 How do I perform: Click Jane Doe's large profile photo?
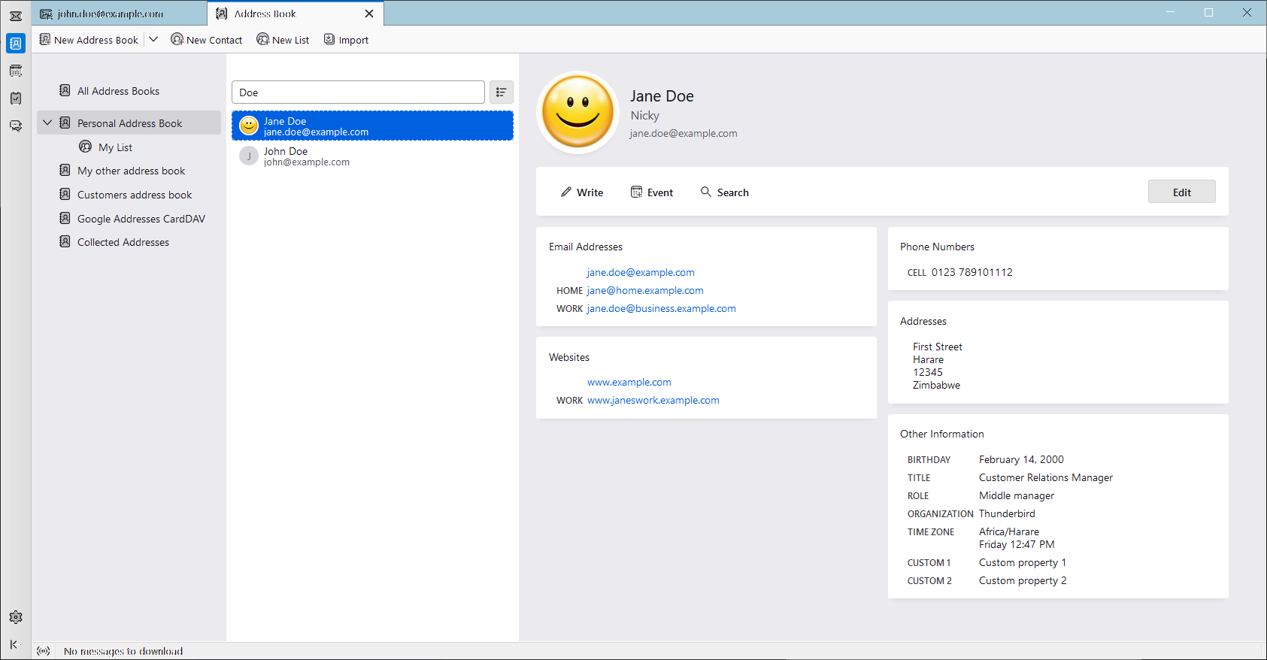578,112
